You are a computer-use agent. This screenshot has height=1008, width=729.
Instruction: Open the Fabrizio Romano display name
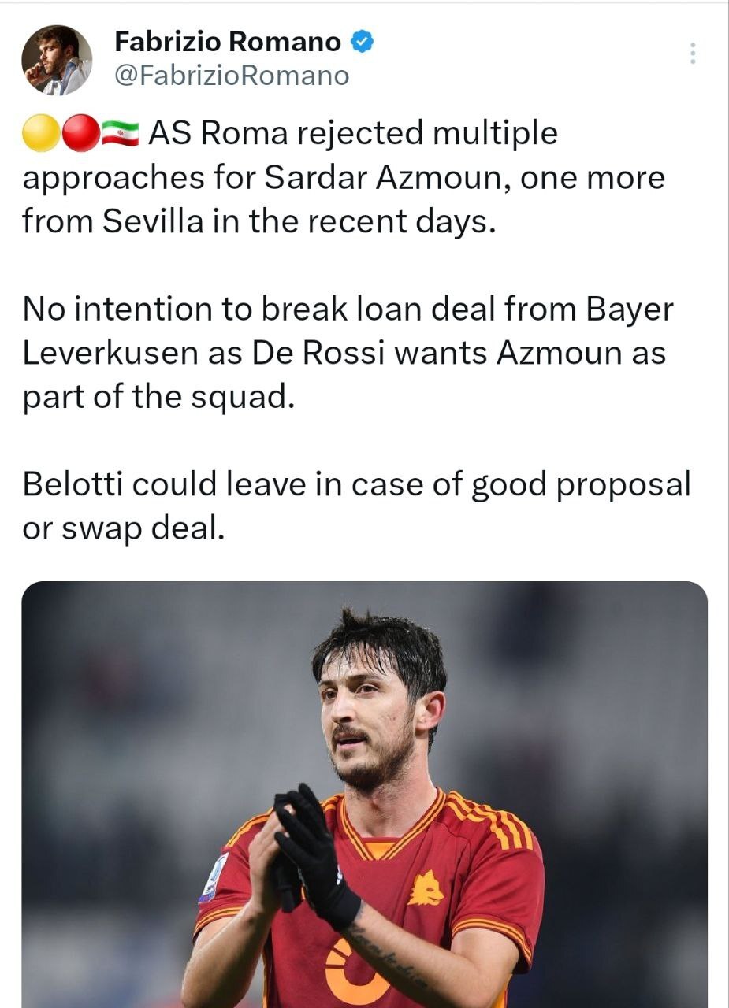pos(228,42)
